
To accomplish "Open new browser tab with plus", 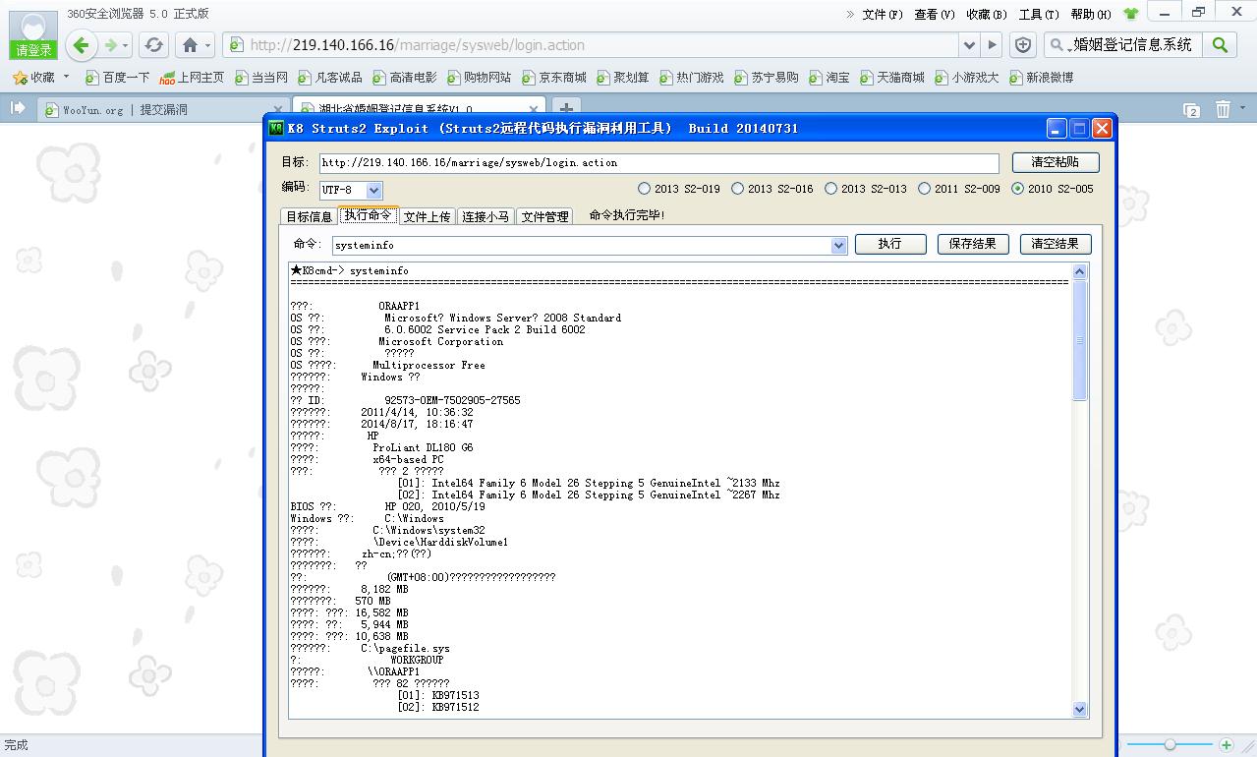I will coord(566,108).
